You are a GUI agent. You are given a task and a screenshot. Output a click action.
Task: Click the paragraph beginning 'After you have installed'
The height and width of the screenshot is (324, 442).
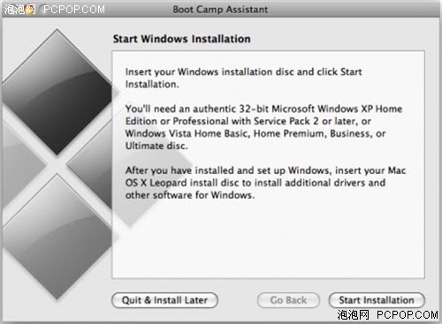[x=265, y=183]
